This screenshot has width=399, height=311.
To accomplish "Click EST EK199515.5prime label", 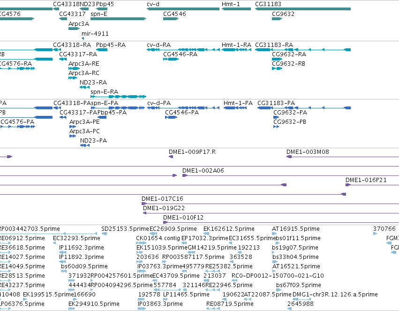I will [x=48, y=295].
